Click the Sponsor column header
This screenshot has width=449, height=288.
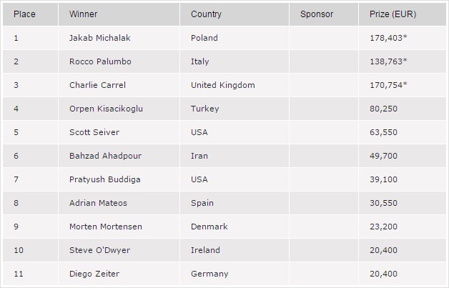[317, 14]
